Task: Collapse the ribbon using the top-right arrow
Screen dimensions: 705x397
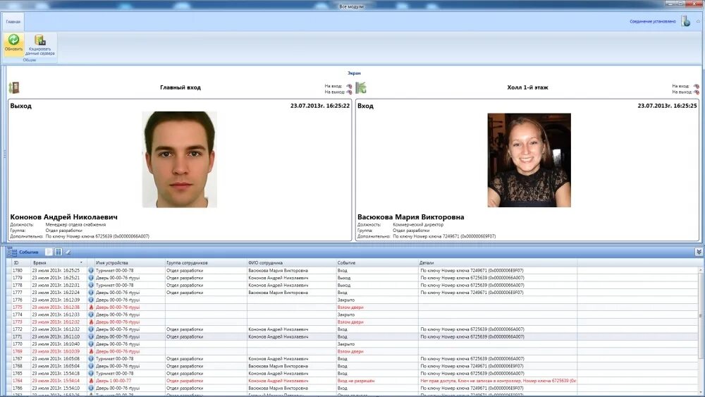Action: pyautogui.click(x=698, y=21)
